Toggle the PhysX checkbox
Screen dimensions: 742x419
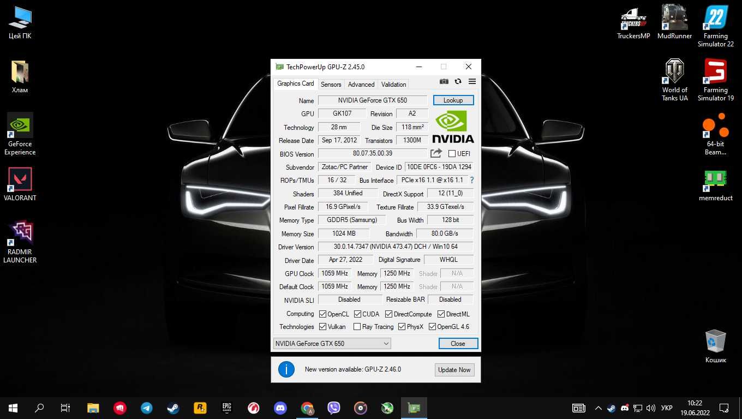click(402, 327)
